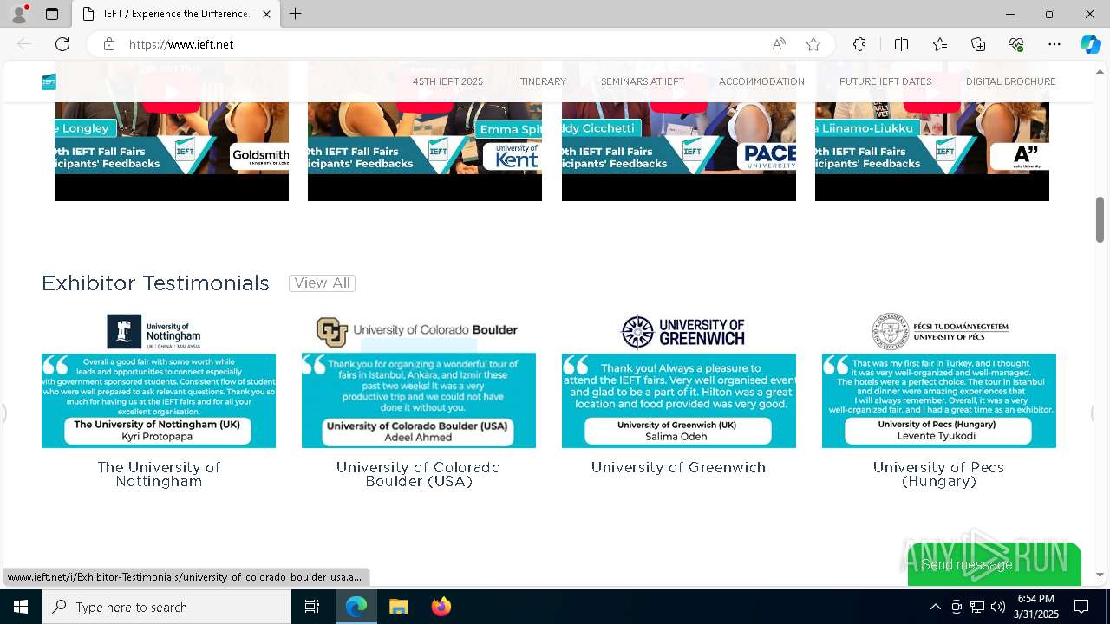Open File Explorer taskbar icon
Image resolution: width=1110 pixels, height=624 pixels.
tap(398, 607)
